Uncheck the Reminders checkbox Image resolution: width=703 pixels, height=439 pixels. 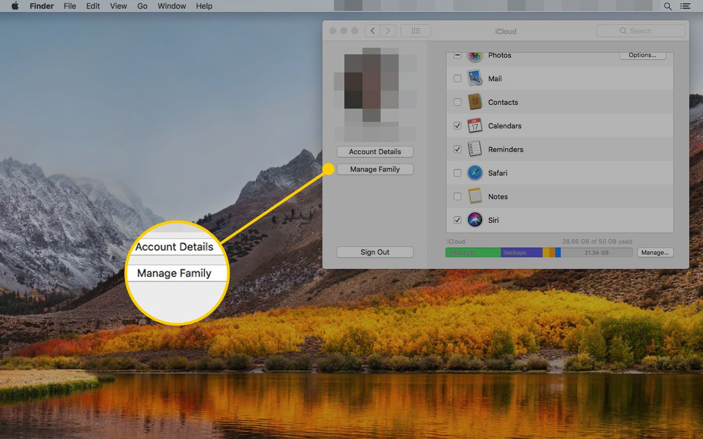(x=457, y=149)
